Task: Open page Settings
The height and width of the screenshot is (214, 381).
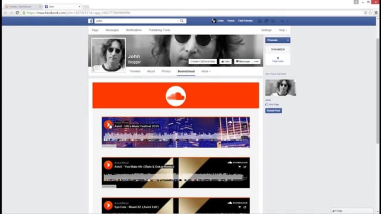Action: point(266,30)
